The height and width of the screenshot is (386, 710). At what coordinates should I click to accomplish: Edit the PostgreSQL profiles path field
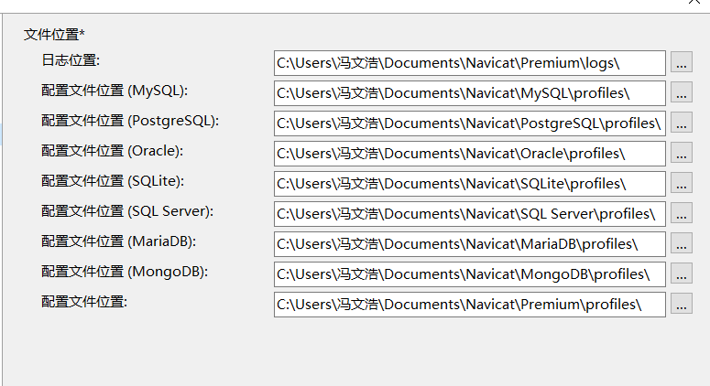coord(470,123)
